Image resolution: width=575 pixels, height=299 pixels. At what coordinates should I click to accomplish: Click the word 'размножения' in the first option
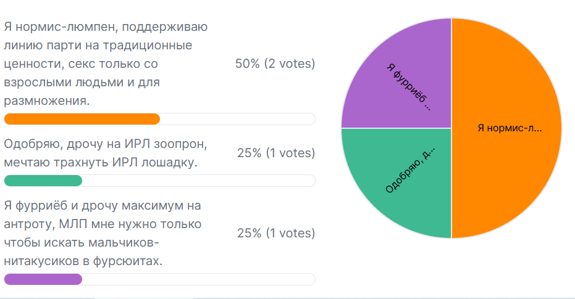click(45, 100)
